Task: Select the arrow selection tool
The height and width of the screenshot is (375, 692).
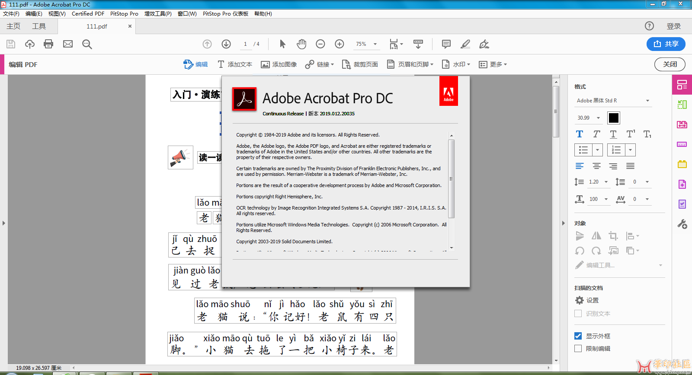Action: [x=282, y=44]
